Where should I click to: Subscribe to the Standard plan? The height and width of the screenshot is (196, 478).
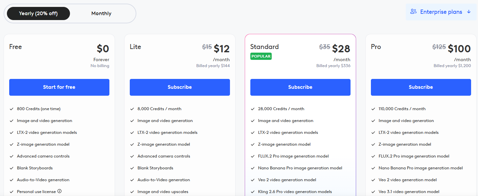(x=300, y=87)
